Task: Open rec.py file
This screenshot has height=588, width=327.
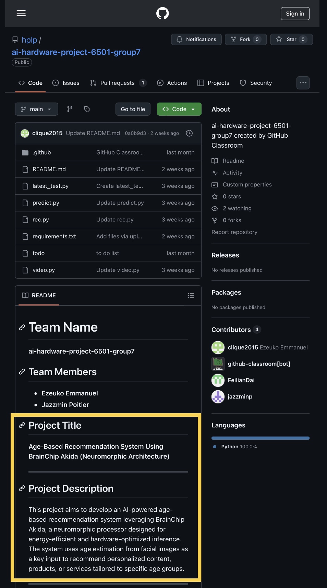Action: coord(41,220)
